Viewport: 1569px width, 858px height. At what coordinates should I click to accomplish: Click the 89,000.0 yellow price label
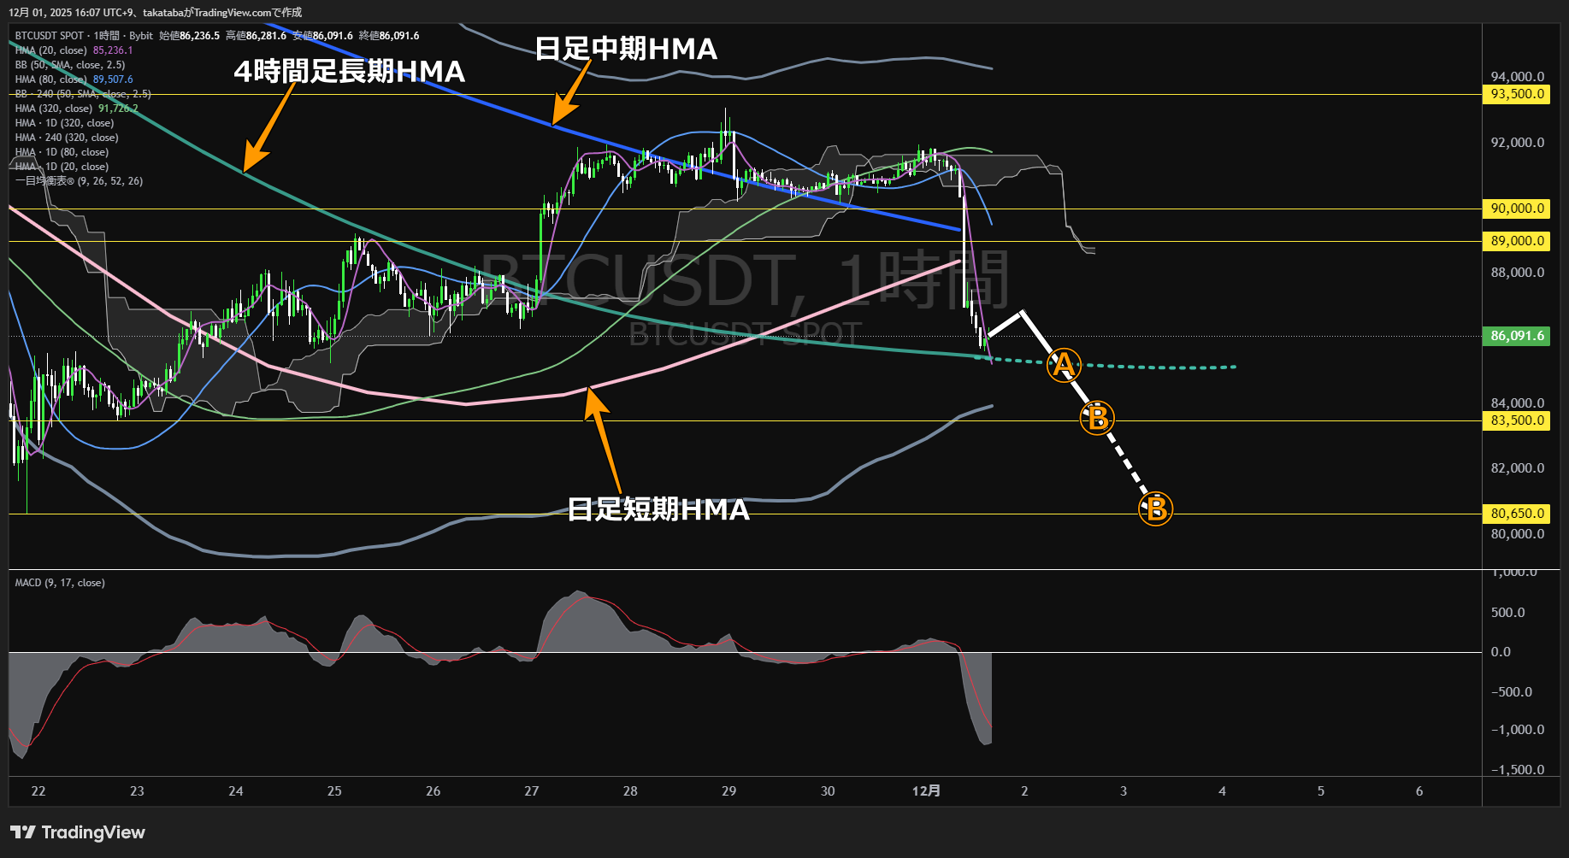coord(1517,241)
